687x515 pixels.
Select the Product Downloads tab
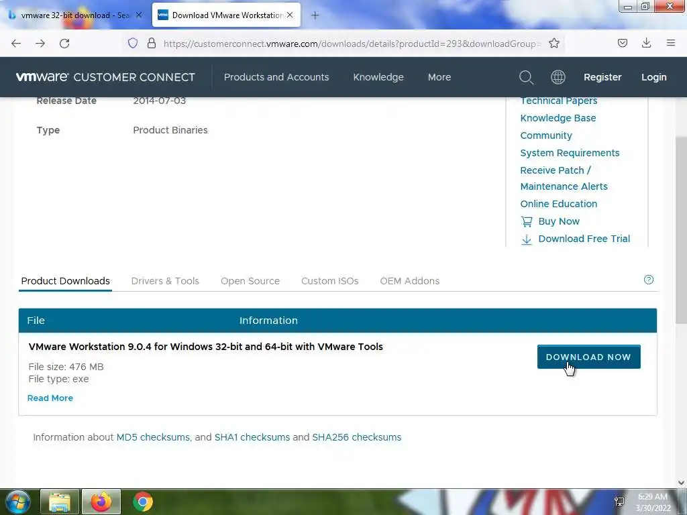(66, 281)
